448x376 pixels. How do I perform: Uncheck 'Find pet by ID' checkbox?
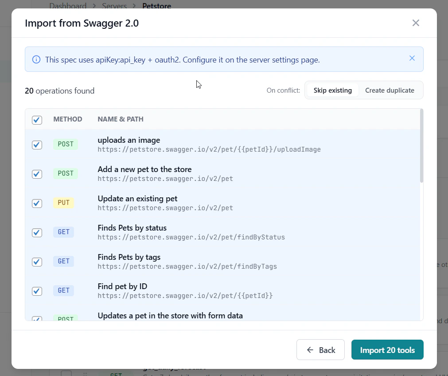point(37,291)
